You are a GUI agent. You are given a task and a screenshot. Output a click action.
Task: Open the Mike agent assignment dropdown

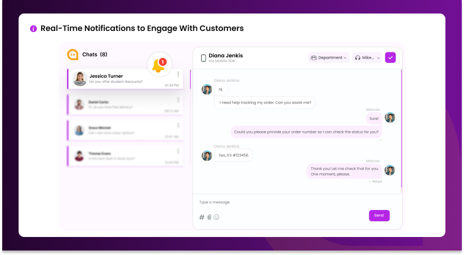click(367, 57)
